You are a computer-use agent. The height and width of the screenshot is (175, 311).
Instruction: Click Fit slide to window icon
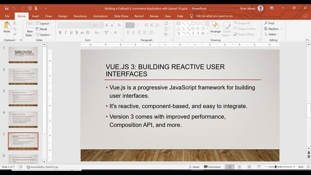(309, 167)
